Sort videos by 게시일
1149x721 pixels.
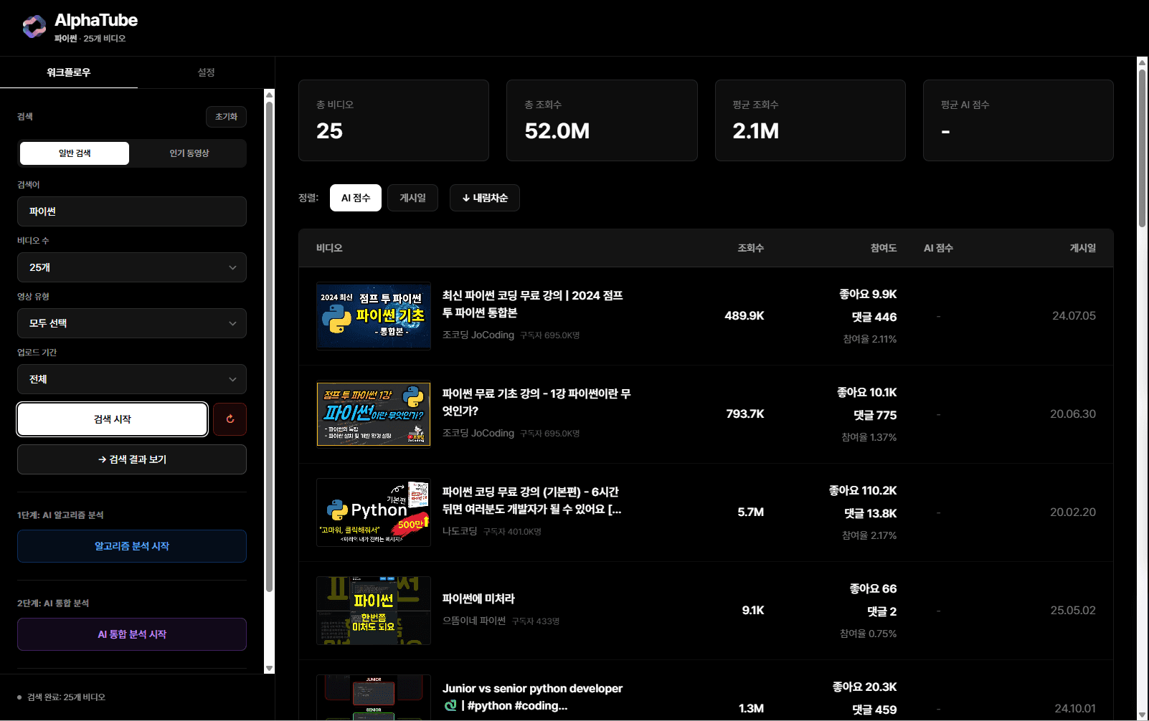(x=412, y=198)
